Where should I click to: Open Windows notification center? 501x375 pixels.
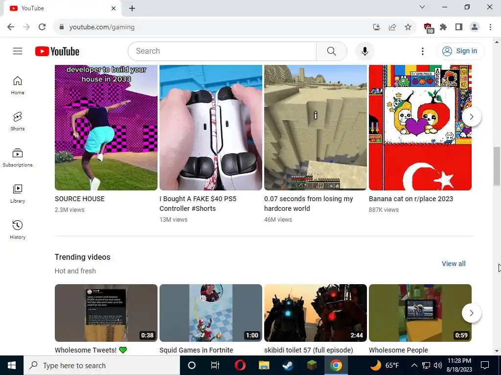[485, 365]
